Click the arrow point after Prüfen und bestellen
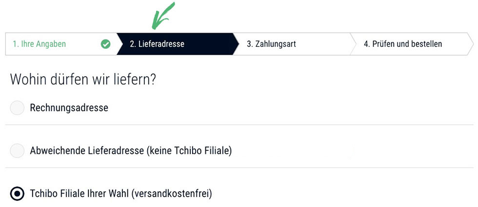478x207 pixels. (x=470, y=44)
